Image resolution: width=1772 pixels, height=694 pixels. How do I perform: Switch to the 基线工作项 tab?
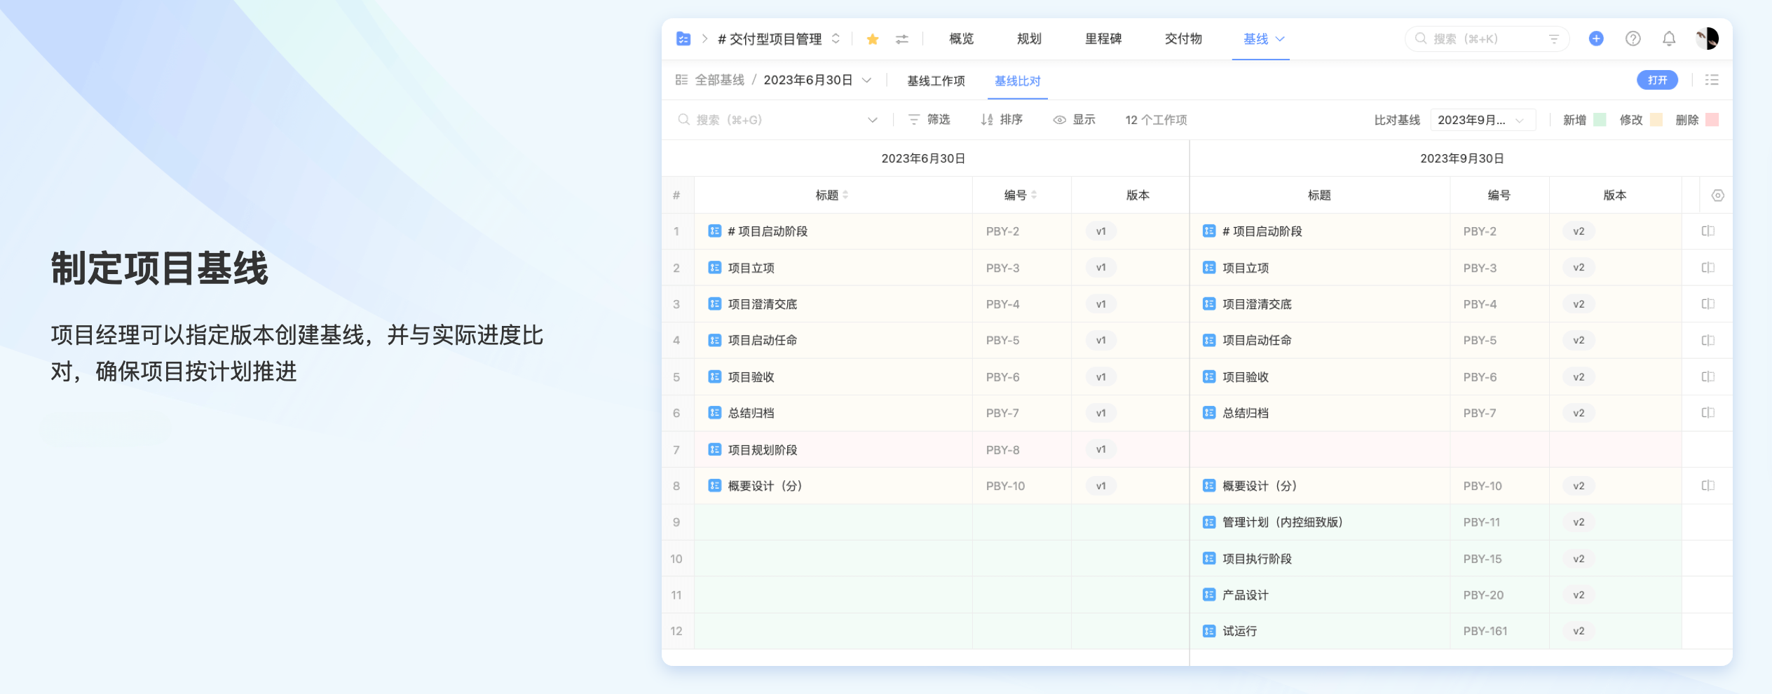[x=936, y=81]
